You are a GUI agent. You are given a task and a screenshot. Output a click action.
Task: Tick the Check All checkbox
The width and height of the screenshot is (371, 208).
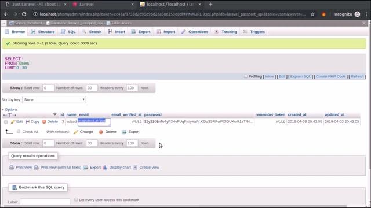coord(19,132)
